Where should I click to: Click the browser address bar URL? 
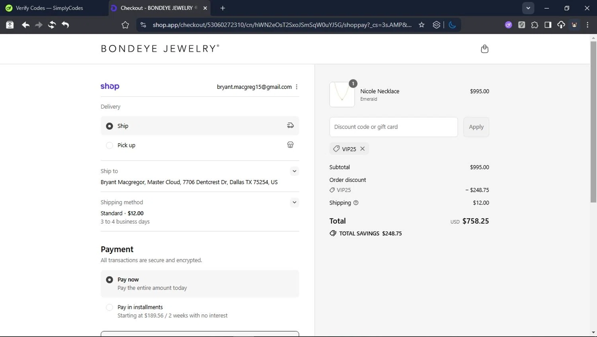(282, 25)
